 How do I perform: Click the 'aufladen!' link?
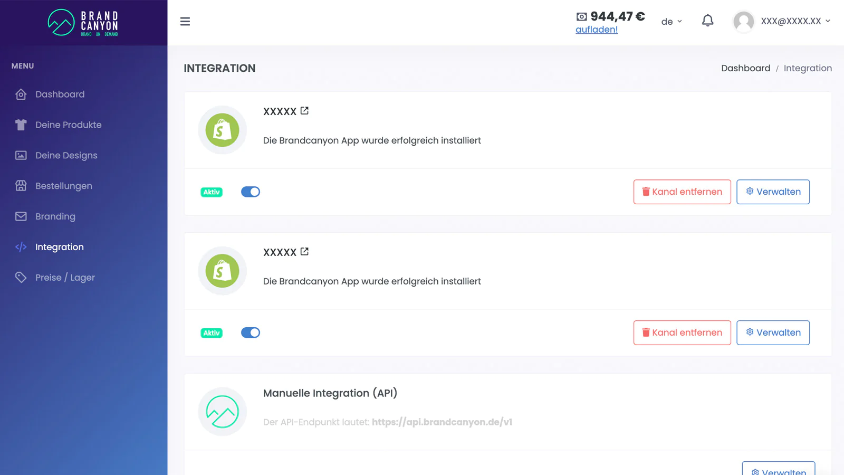pos(597,30)
